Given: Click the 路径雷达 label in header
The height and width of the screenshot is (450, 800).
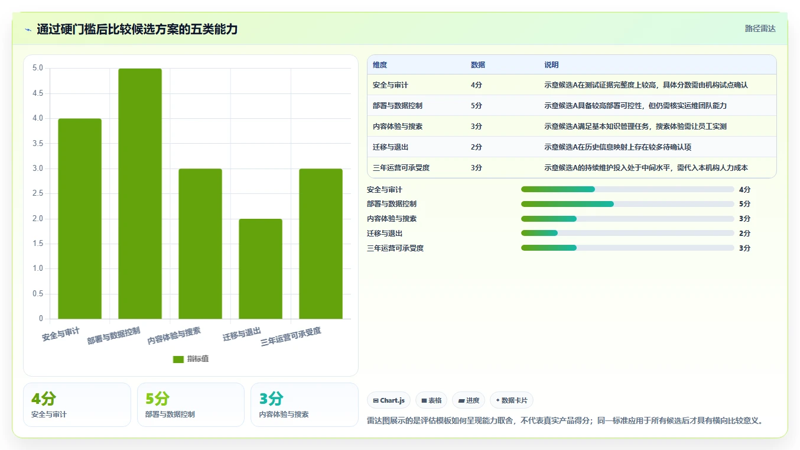Looking at the screenshot, I should 760,28.
